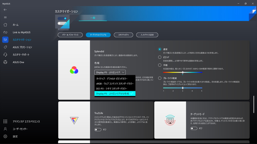Click the blue light reduction slider handle

pyautogui.click(x=182, y=88)
